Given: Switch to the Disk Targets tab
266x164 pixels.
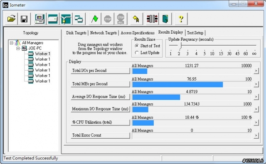Looking at the screenshot, I should pos(76,33).
